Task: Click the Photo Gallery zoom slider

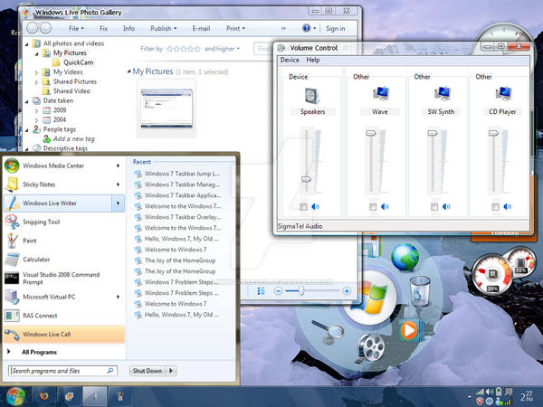Action: pos(301,290)
